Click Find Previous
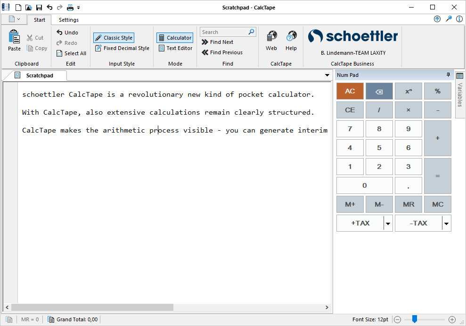 (222, 53)
